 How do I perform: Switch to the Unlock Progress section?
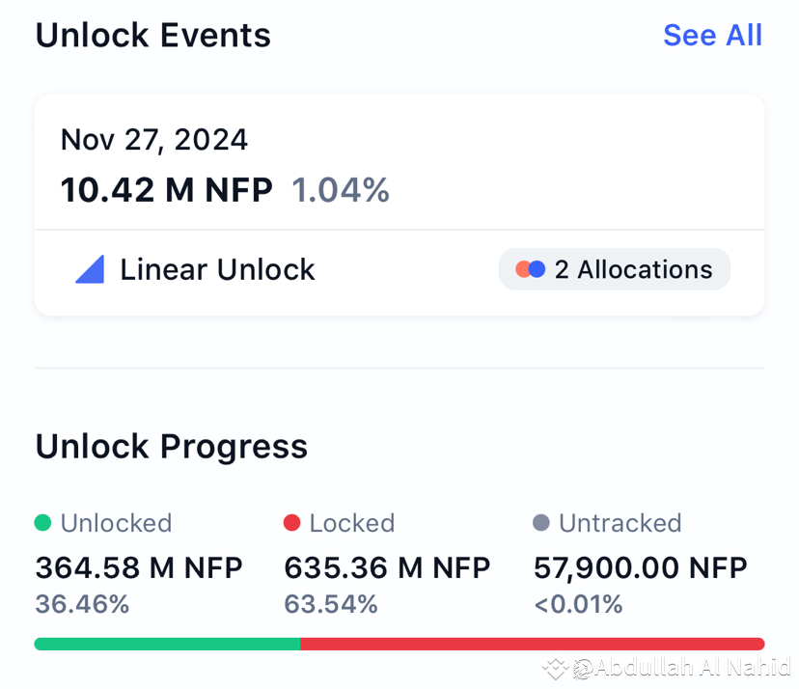(x=171, y=446)
